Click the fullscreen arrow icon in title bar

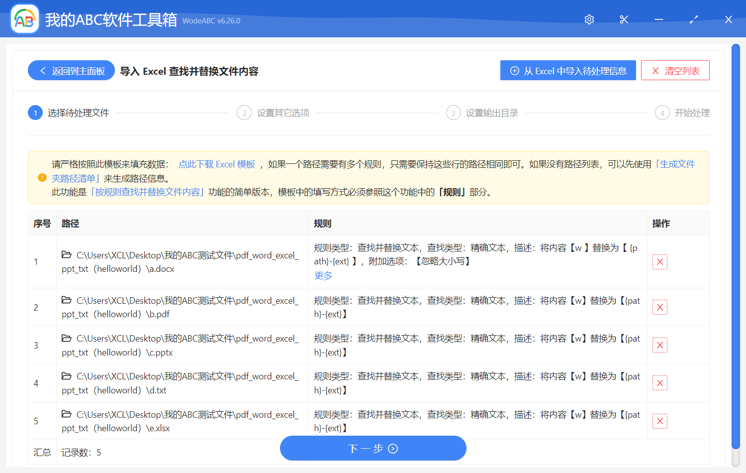[x=693, y=19]
